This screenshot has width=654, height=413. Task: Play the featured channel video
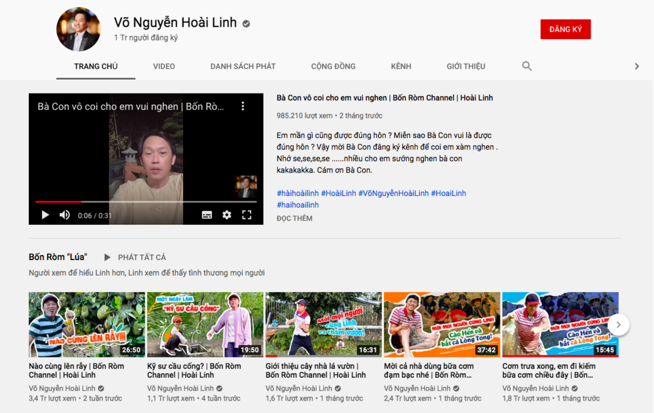pyautogui.click(x=45, y=215)
